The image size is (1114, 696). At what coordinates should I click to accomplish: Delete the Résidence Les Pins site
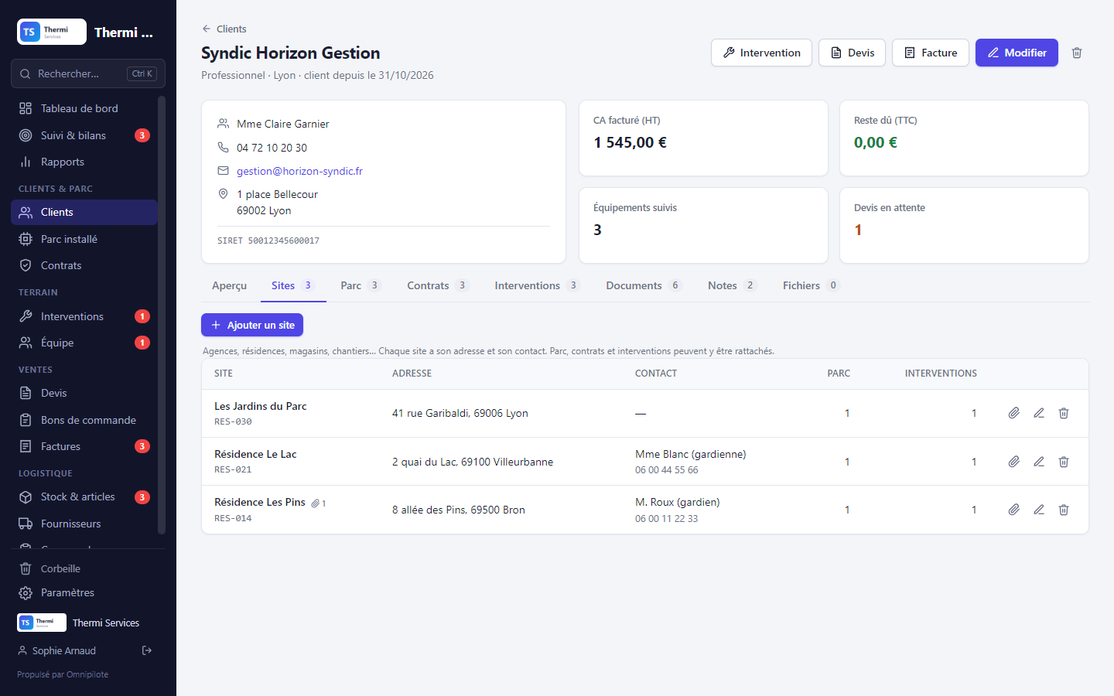(1064, 510)
